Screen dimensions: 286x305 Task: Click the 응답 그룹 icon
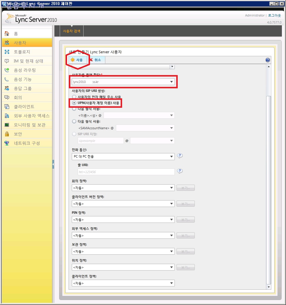pos(7,89)
